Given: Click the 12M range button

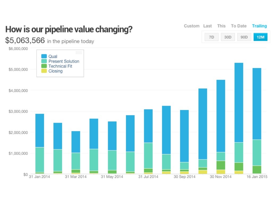Looking at the screenshot, I should (260, 37).
